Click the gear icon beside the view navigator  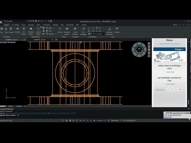point(149,56)
